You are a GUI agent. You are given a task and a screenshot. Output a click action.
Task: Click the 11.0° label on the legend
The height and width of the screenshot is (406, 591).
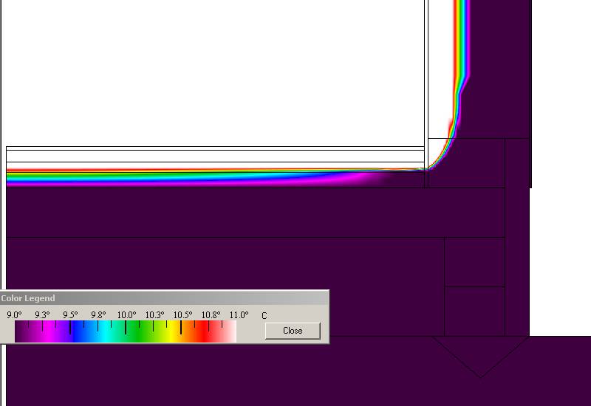239,315
